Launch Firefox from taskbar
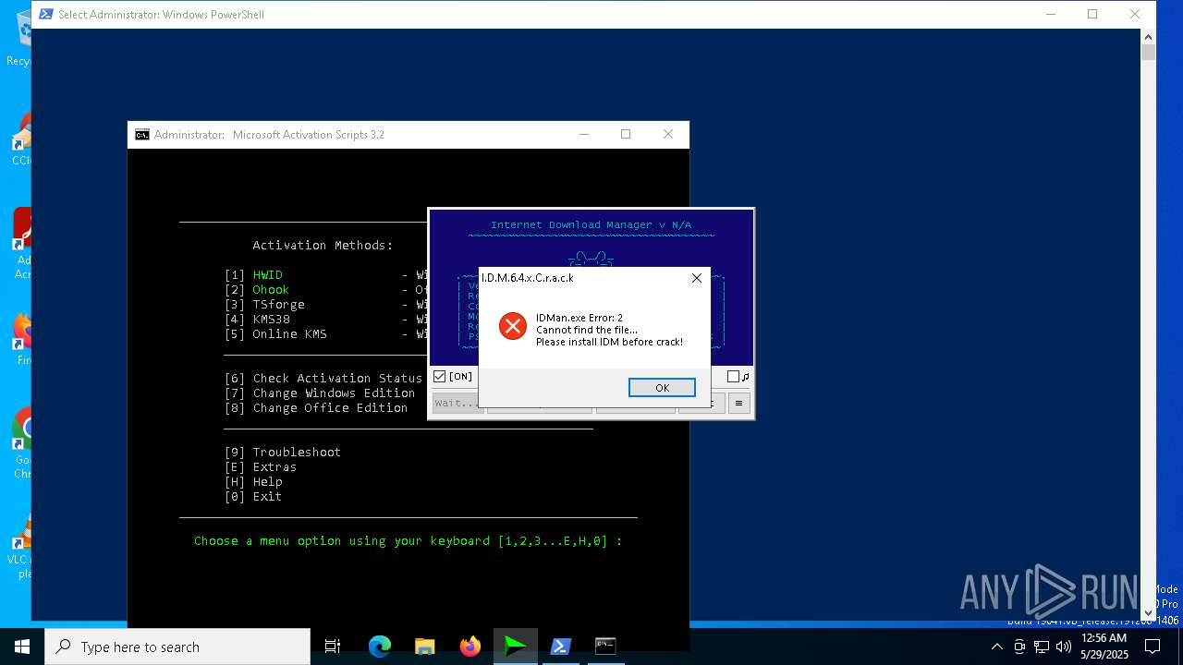The width and height of the screenshot is (1183, 665). click(470, 647)
